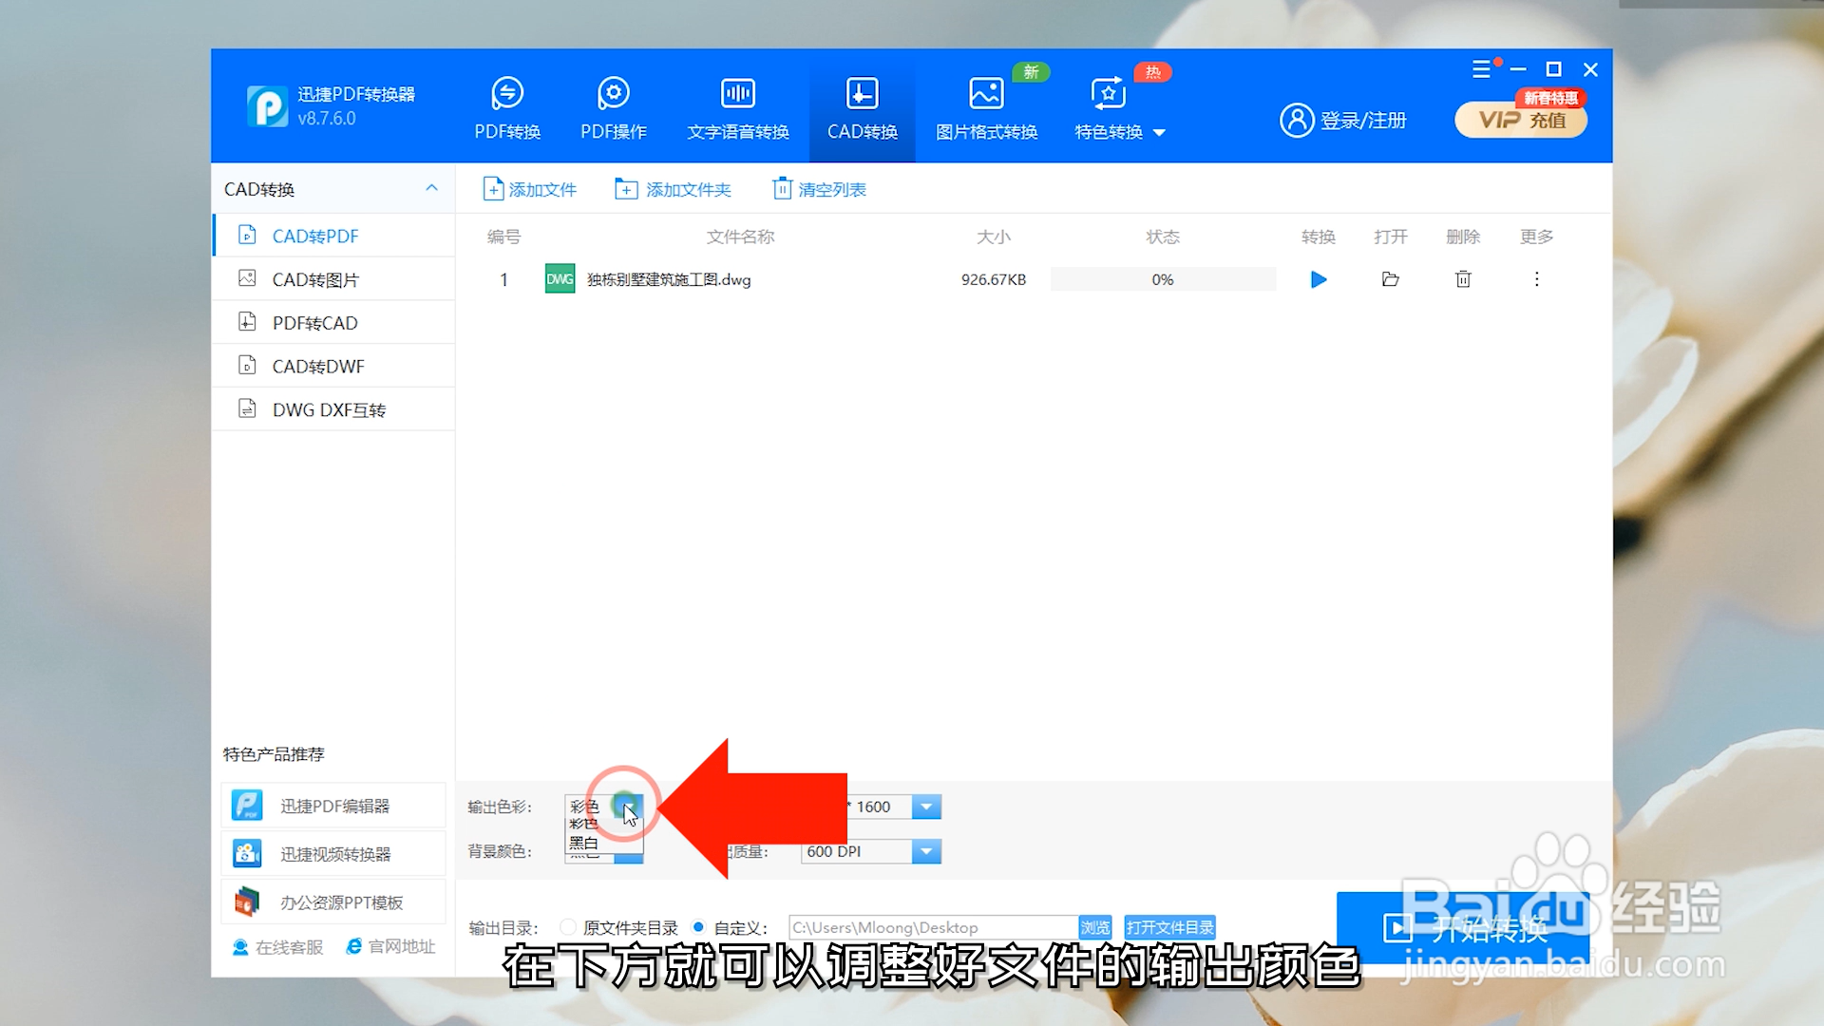
Task: Open the 图片格式转换 tab
Action: (x=986, y=108)
